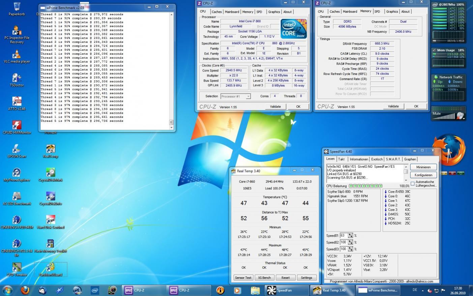
Task: Click the volume level bars in Mute gadget
Action: pyautogui.click(x=444, y=117)
